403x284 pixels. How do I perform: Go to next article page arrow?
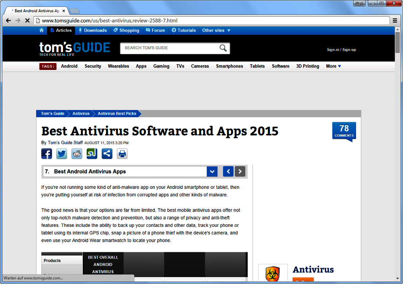pyautogui.click(x=240, y=171)
